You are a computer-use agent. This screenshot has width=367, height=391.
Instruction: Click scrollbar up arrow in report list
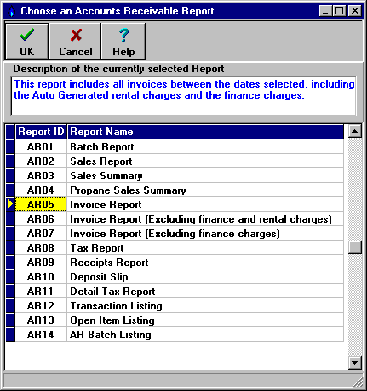tap(355, 131)
